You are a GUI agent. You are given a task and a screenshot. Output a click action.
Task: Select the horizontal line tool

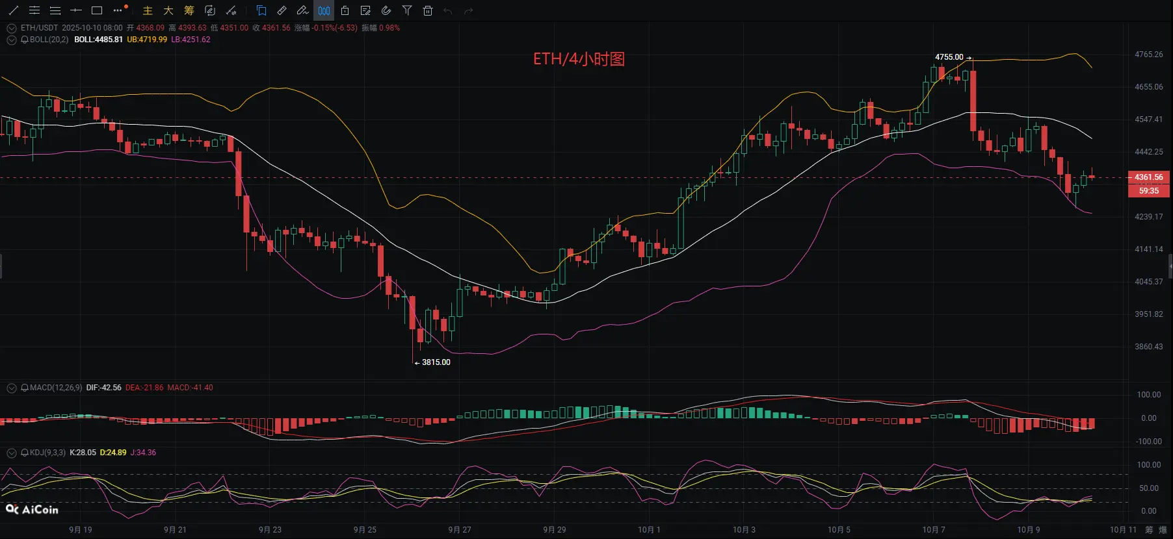[x=76, y=10]
